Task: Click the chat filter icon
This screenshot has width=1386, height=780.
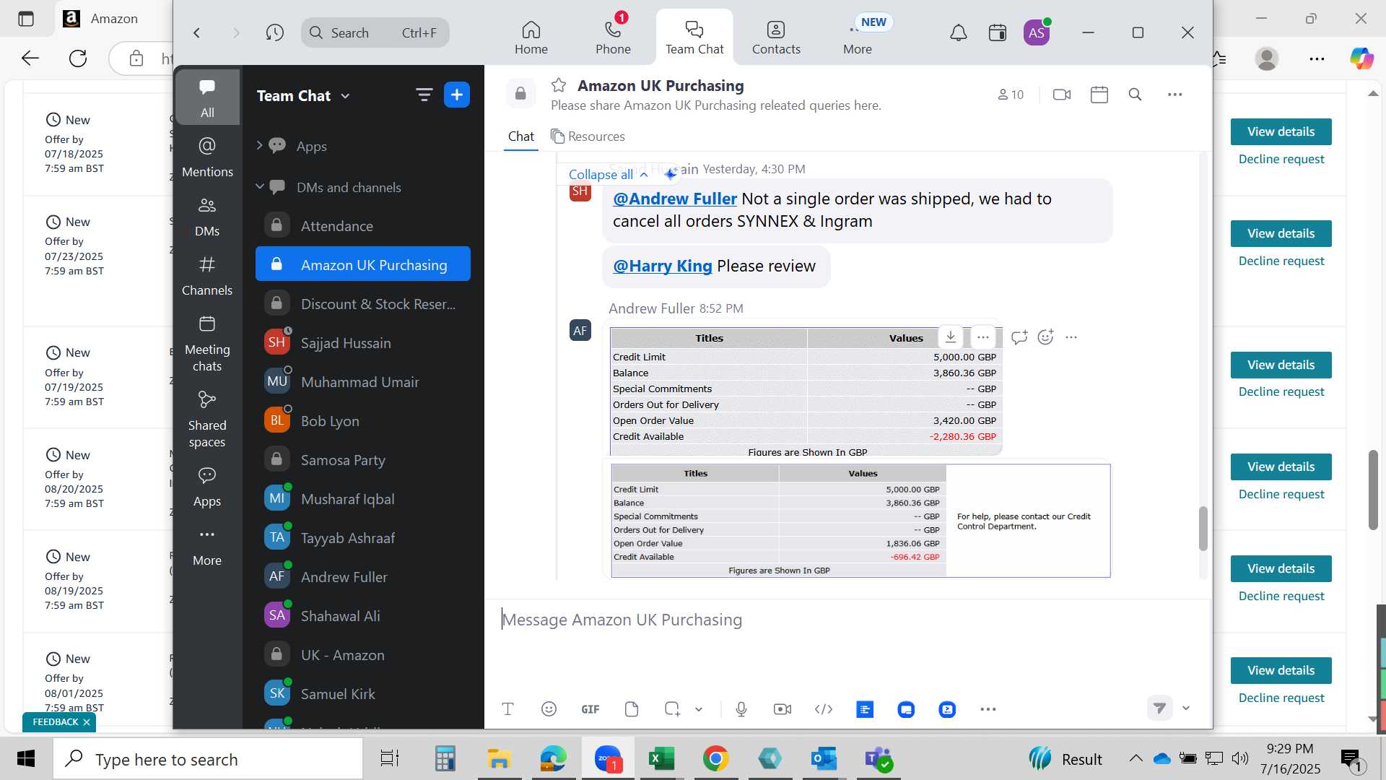Action: (x=424, y=95)
